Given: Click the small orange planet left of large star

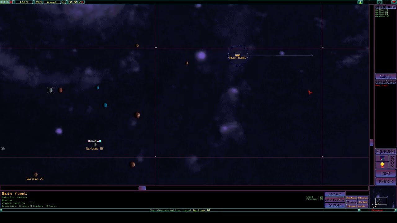Looking at the screenshot, I should point(187,63).
